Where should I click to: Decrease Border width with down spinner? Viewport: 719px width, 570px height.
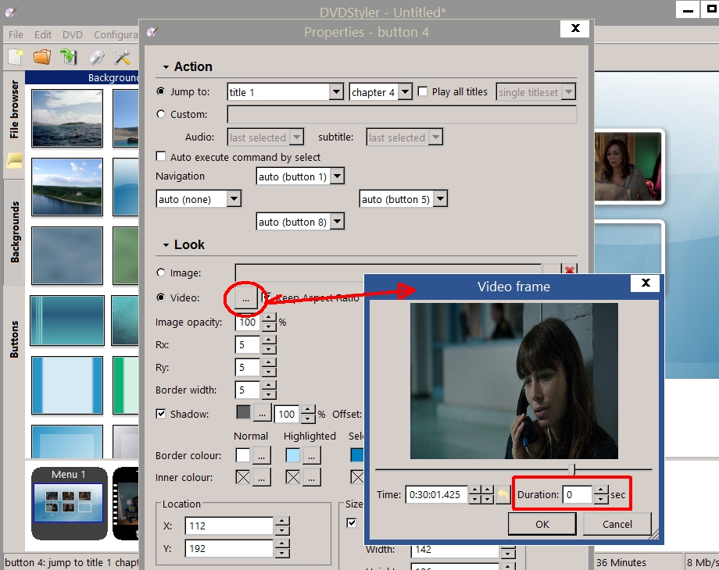pos(269,394)
